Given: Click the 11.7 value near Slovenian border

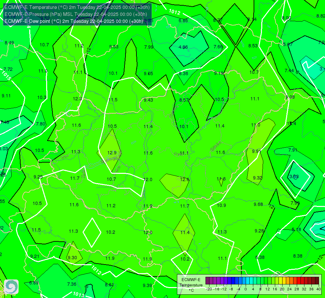Looking at the screenshot, I should point(75,178).
